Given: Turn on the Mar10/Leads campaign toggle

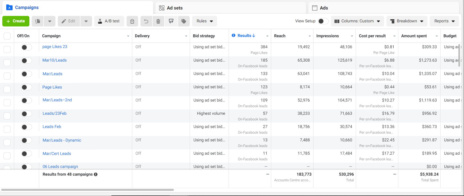Looking at the screenshot, I should (26, 61).
